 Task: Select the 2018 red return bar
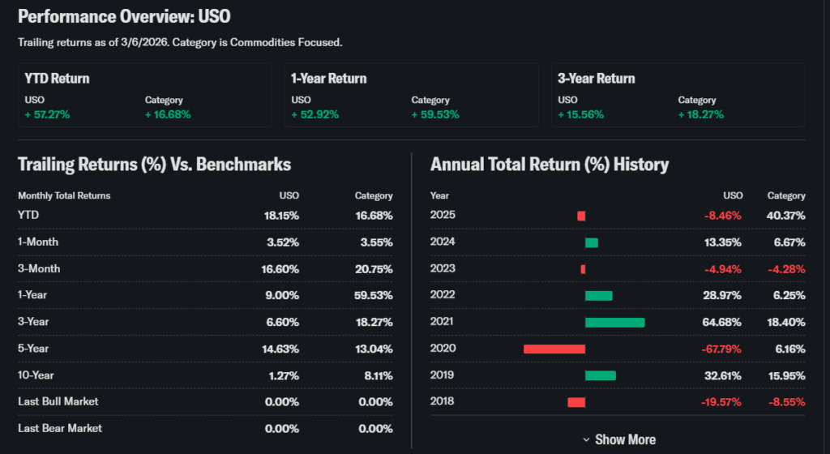[576, 402]
